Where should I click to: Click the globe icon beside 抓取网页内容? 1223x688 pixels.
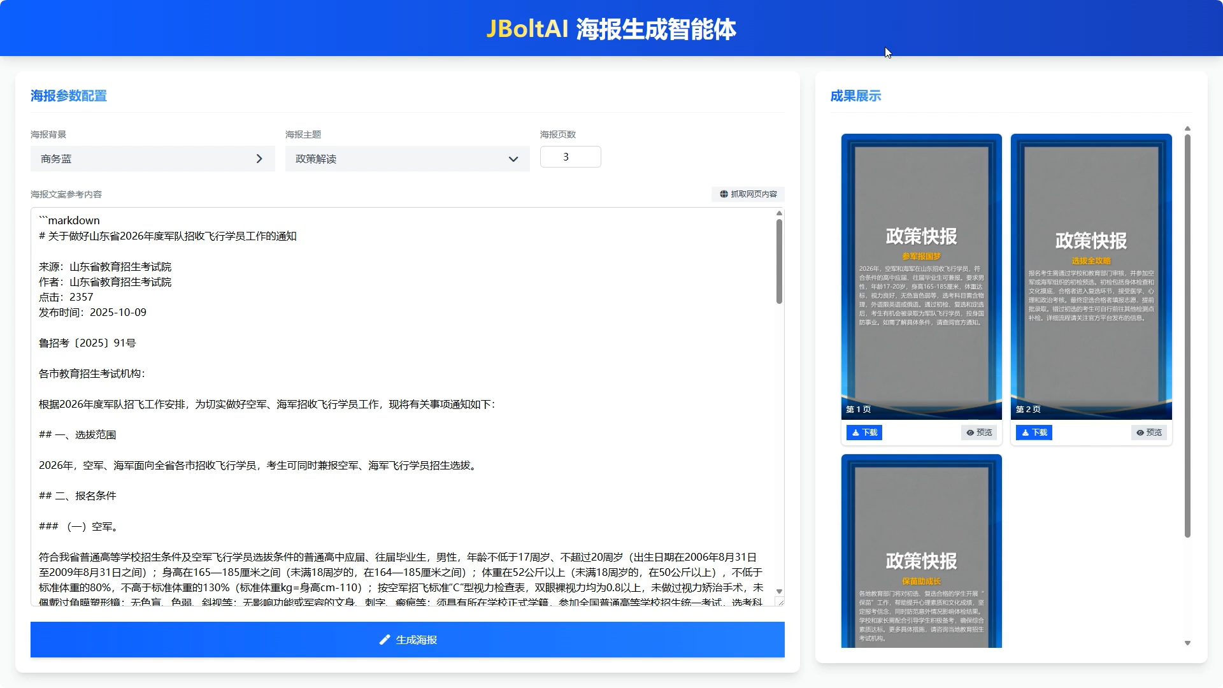724,194
